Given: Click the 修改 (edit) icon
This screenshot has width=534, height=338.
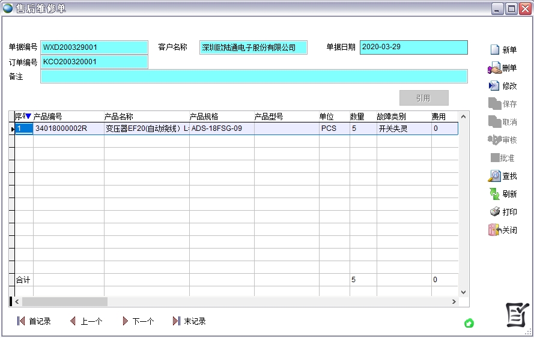Looking at the screenshot, I should click(x=494, y=86).
